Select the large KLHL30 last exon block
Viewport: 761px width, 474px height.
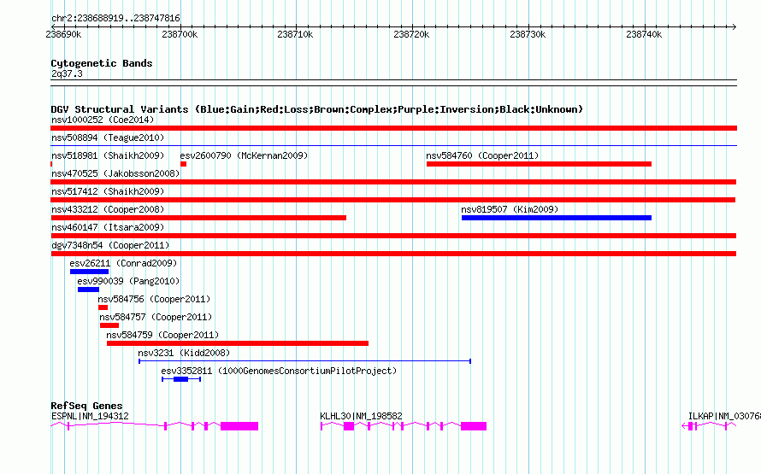click(x=474, y=426)
